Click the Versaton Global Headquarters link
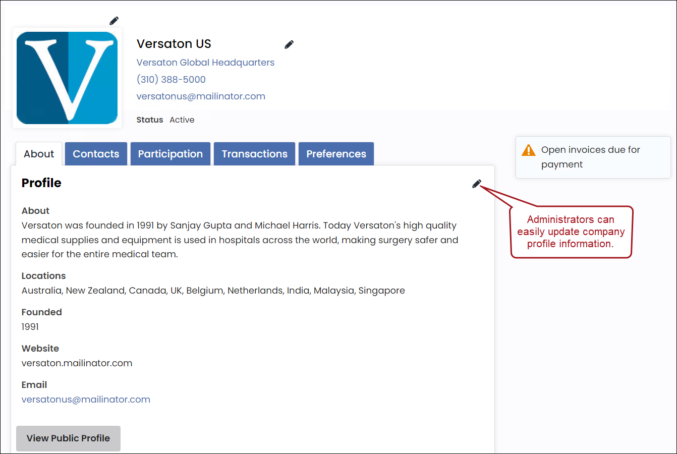677x454 pixels. (205, 63)
